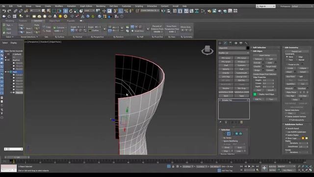Click the Redo arrow in the main toolbar
This screenshot has height=177, width=314.
[x=9, y=11]
